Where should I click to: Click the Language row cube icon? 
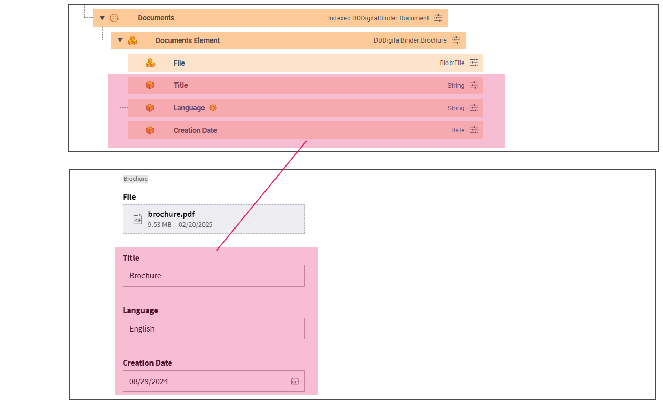(x=150, y=108)
